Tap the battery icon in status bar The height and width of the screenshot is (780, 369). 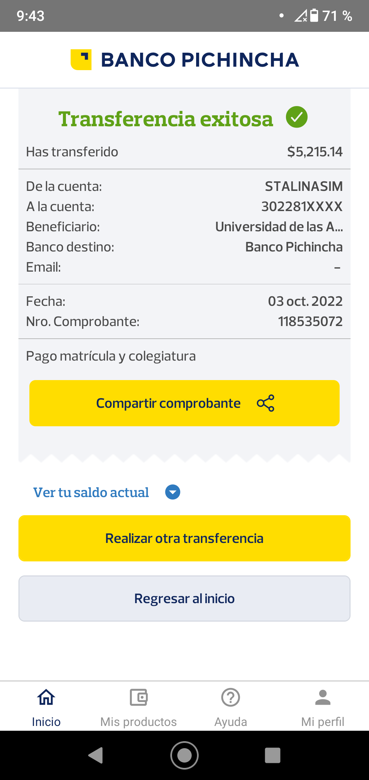[314, 16]
